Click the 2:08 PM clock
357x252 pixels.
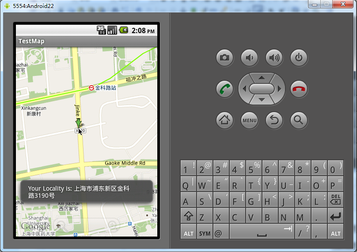143,30
